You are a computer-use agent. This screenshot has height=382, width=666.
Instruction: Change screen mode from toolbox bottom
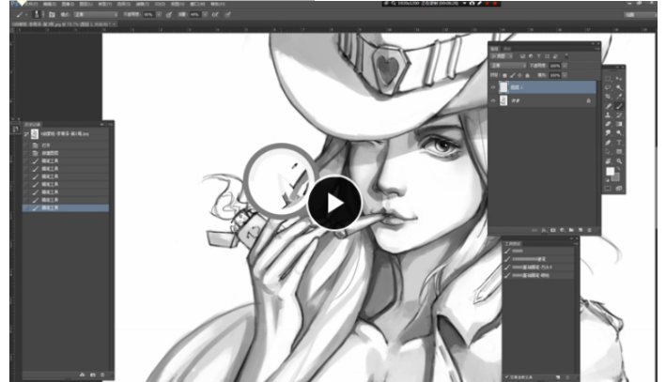tap(619, 188)
